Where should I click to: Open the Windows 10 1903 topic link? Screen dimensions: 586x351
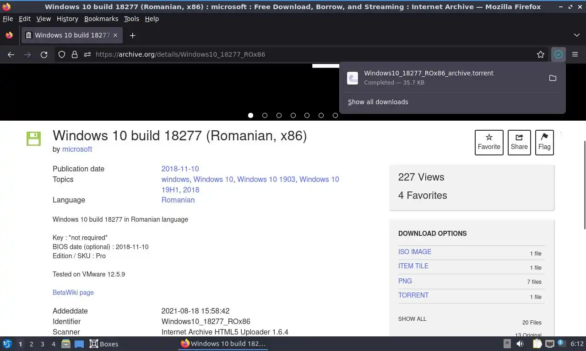click(266, 179)
